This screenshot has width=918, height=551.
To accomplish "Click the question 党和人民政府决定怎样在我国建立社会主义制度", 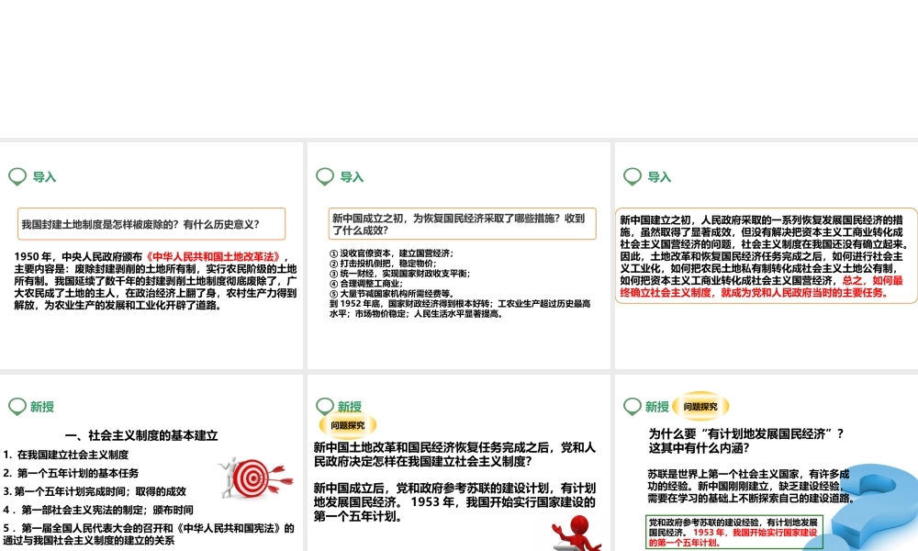I will coord(454,454).
